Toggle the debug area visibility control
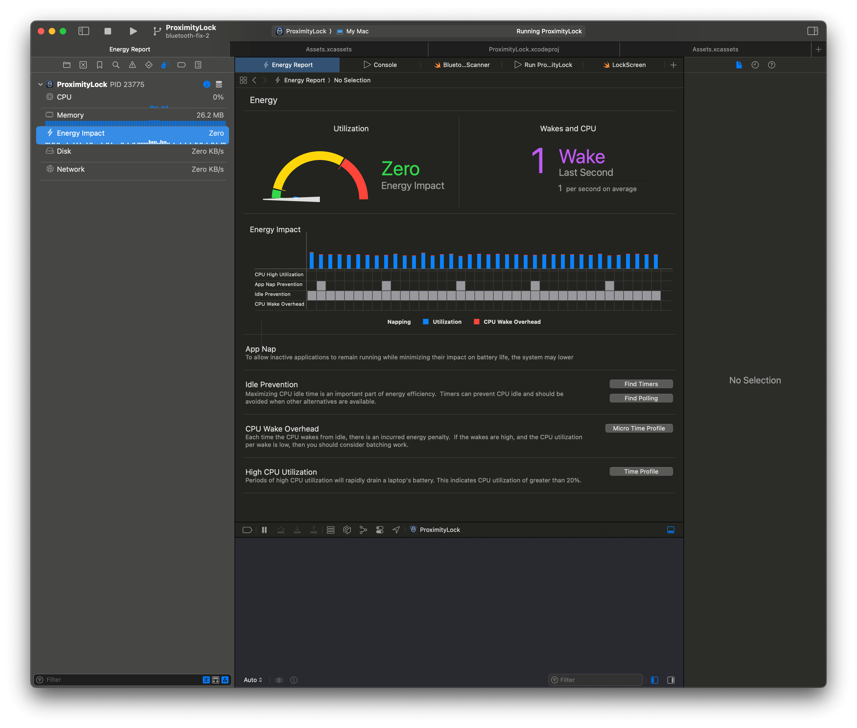 click(x=671, y=529)
